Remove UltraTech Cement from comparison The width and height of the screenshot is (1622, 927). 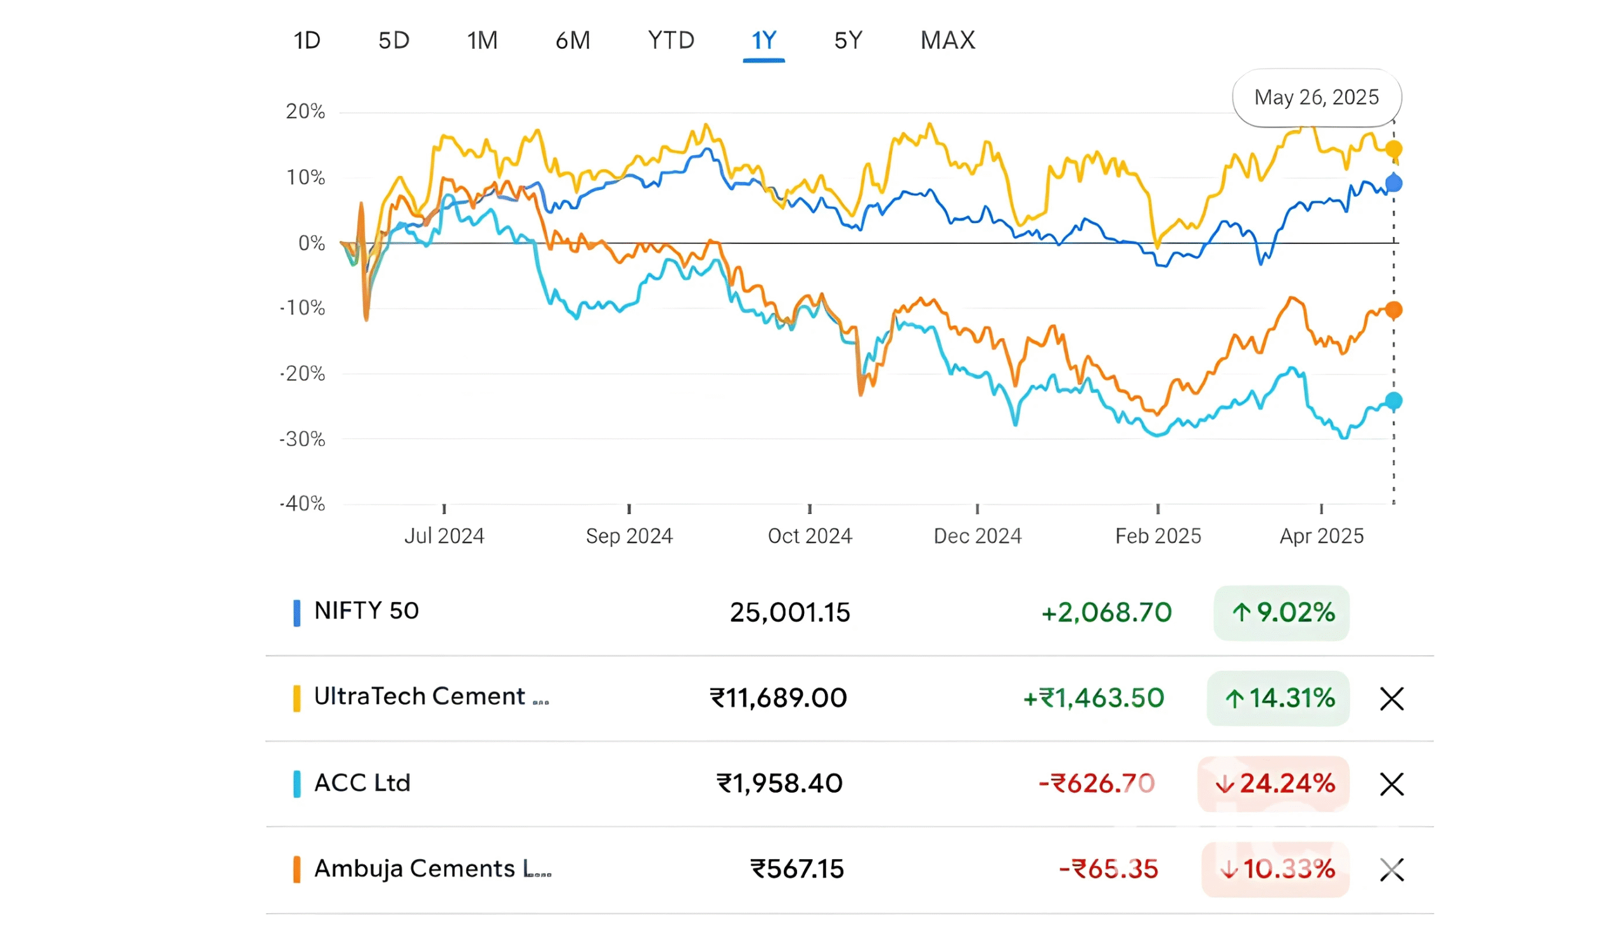coord(1391,699)
